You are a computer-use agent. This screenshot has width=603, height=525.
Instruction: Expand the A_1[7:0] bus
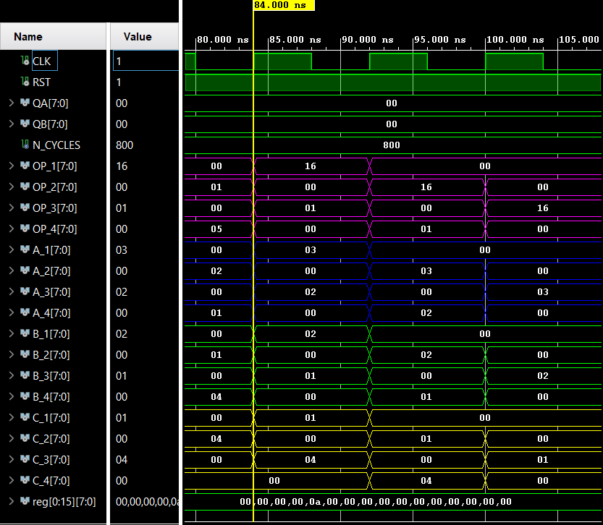[11, 249]
